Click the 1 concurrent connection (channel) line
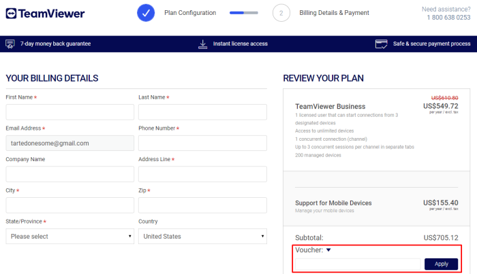Screen dimensions: 477x274 tap(331, 139)
